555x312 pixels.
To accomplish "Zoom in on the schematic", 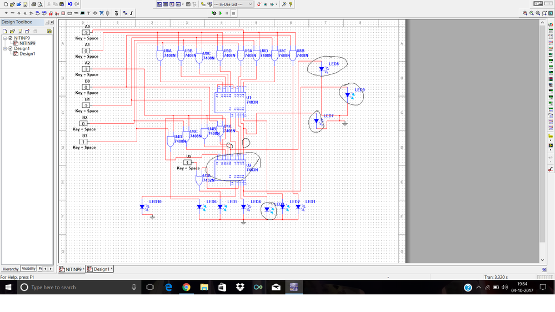I will tap(525, 13).
